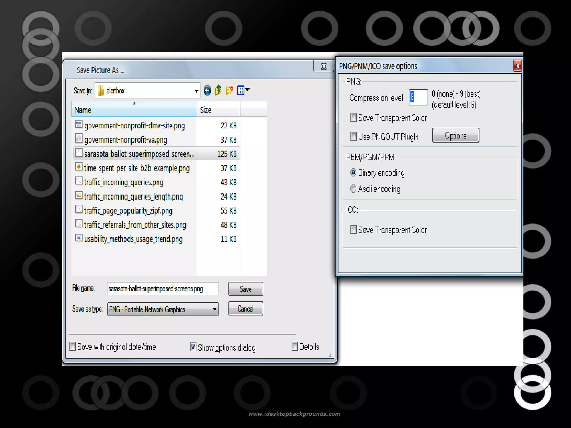
Task: Open the View Menu grid icon
Action: click(240, 90)
